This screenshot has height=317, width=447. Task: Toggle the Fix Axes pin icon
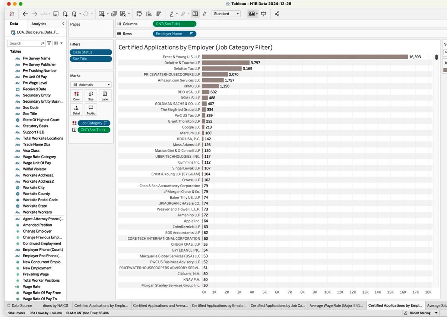tap(205, 14)
